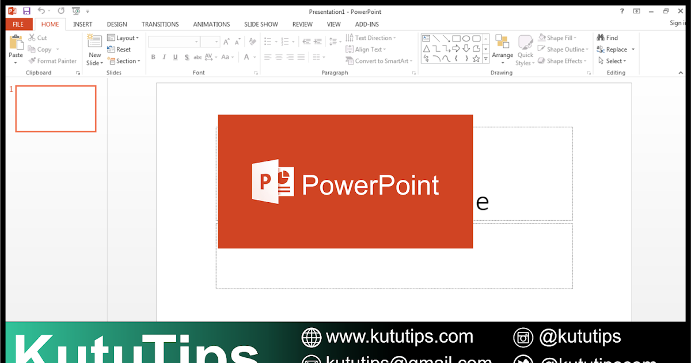The height and width of the screenshot is (363, 691).
Task: Choose the Down Arrow block shape
Action: pyautogui.click(x=466, y=48)
